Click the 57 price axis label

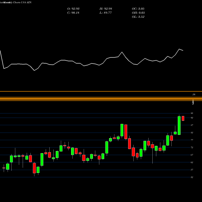[192, 170]
